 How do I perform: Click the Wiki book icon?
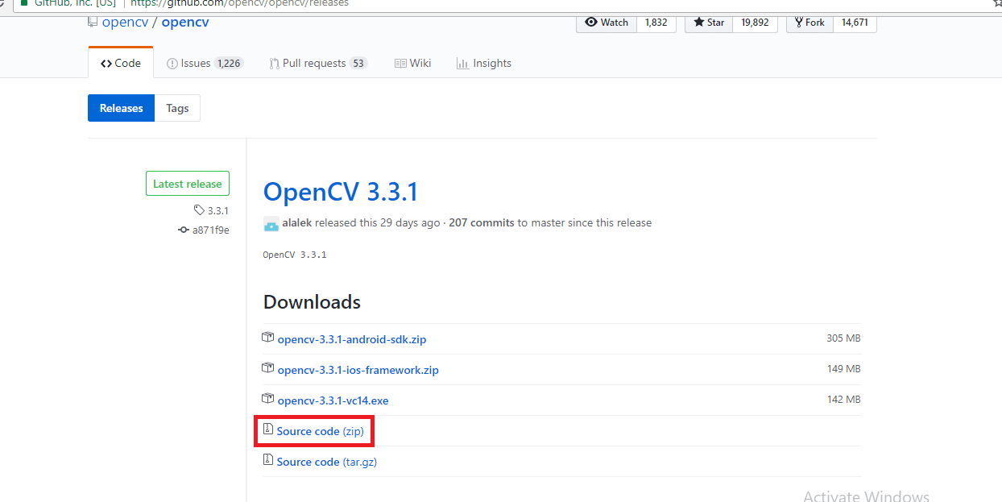click(x=400, y=64)
